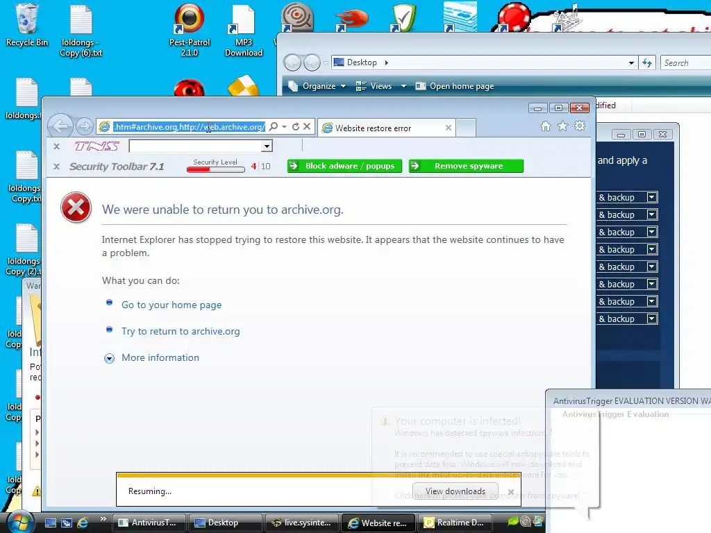
Task: Switch to Realtime D... taskbar button
Action: click(455, 523)
